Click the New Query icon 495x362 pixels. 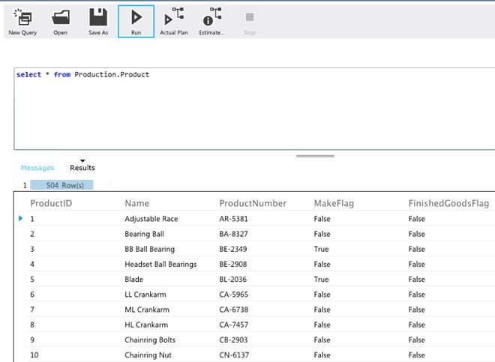pos(22,17)
